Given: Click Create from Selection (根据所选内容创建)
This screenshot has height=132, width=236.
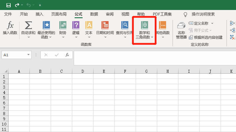Looking at the screenshot, I should [x=208, y=37].
